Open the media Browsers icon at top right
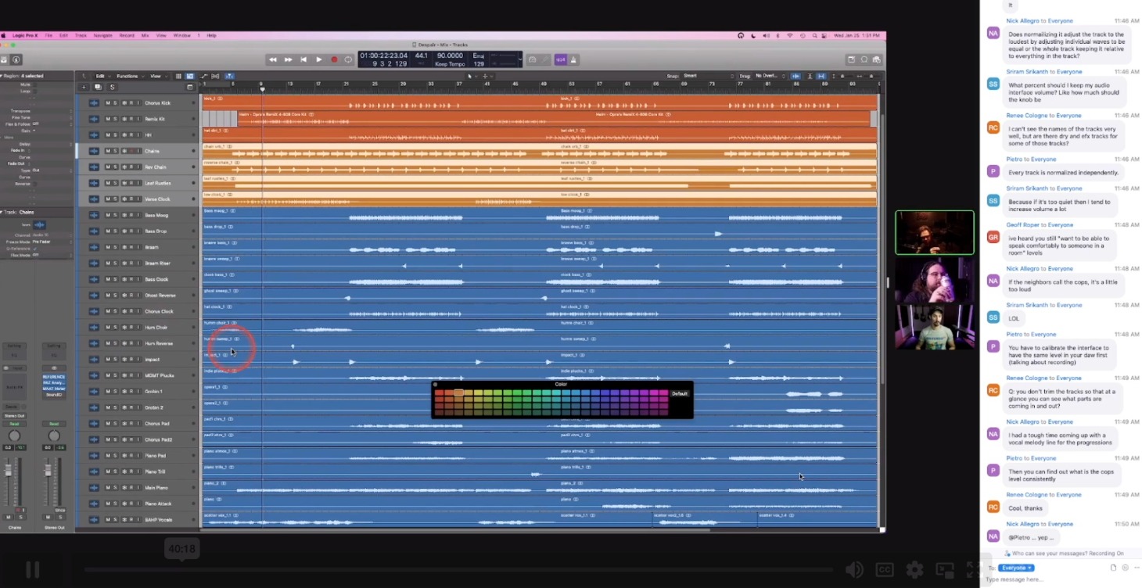 tap(877, 59)
